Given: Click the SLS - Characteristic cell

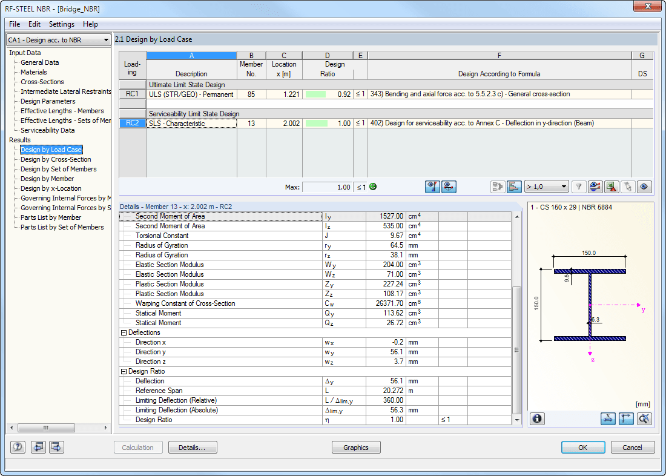Looking at the screenshot, I should [x=191, y=124].
